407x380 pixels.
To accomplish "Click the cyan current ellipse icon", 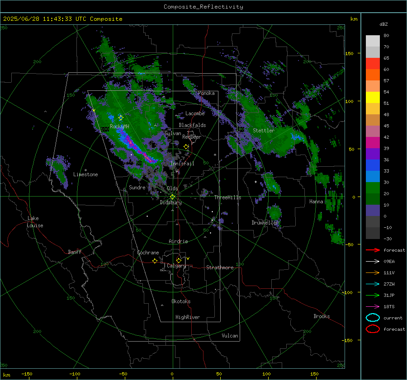I will [373, 318].
